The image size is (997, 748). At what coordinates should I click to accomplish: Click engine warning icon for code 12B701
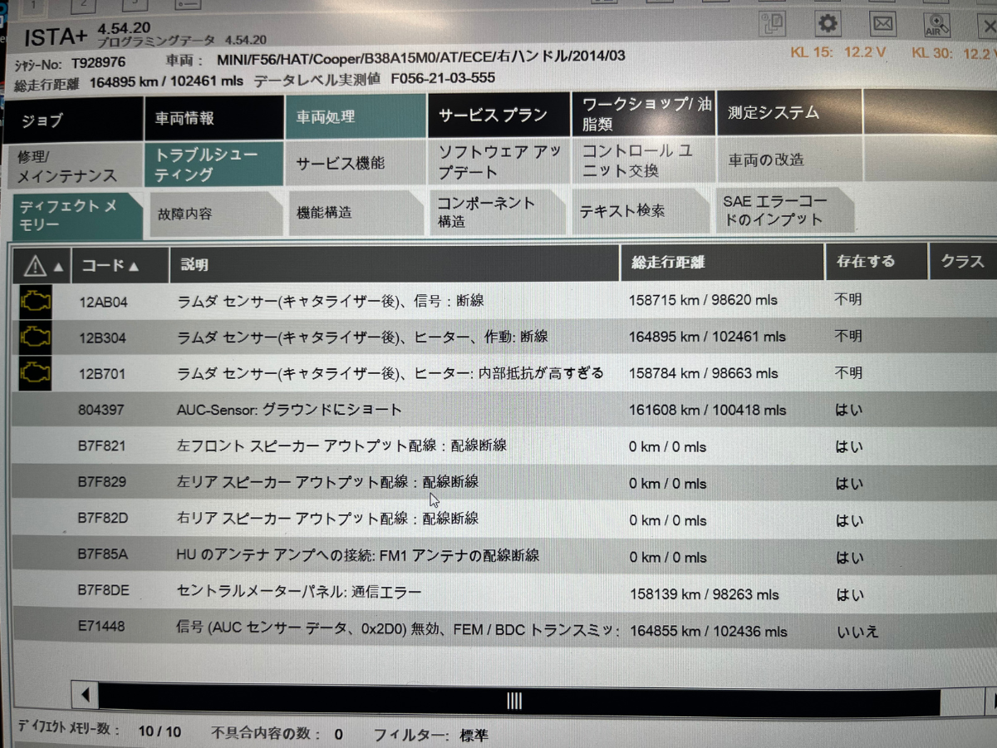35,373
